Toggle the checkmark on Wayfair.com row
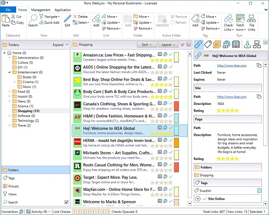The width and height of the screenshot is (269, 215). click(x=171, y=189)
